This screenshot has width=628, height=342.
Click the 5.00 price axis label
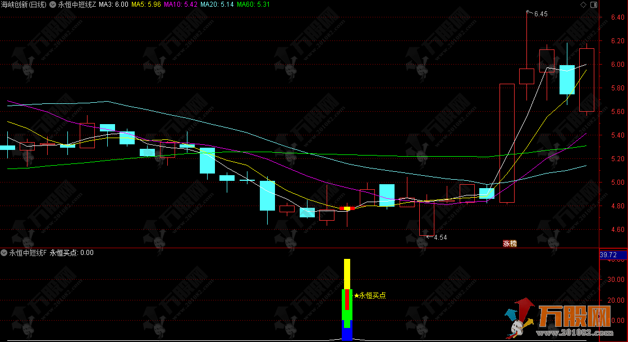[617, 183]
